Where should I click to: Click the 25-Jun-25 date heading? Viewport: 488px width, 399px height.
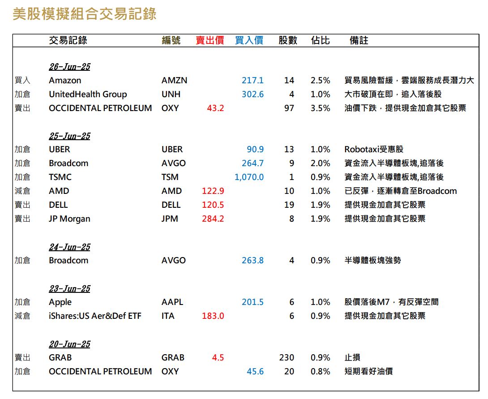pyautogui.click(x=70, y=136)
